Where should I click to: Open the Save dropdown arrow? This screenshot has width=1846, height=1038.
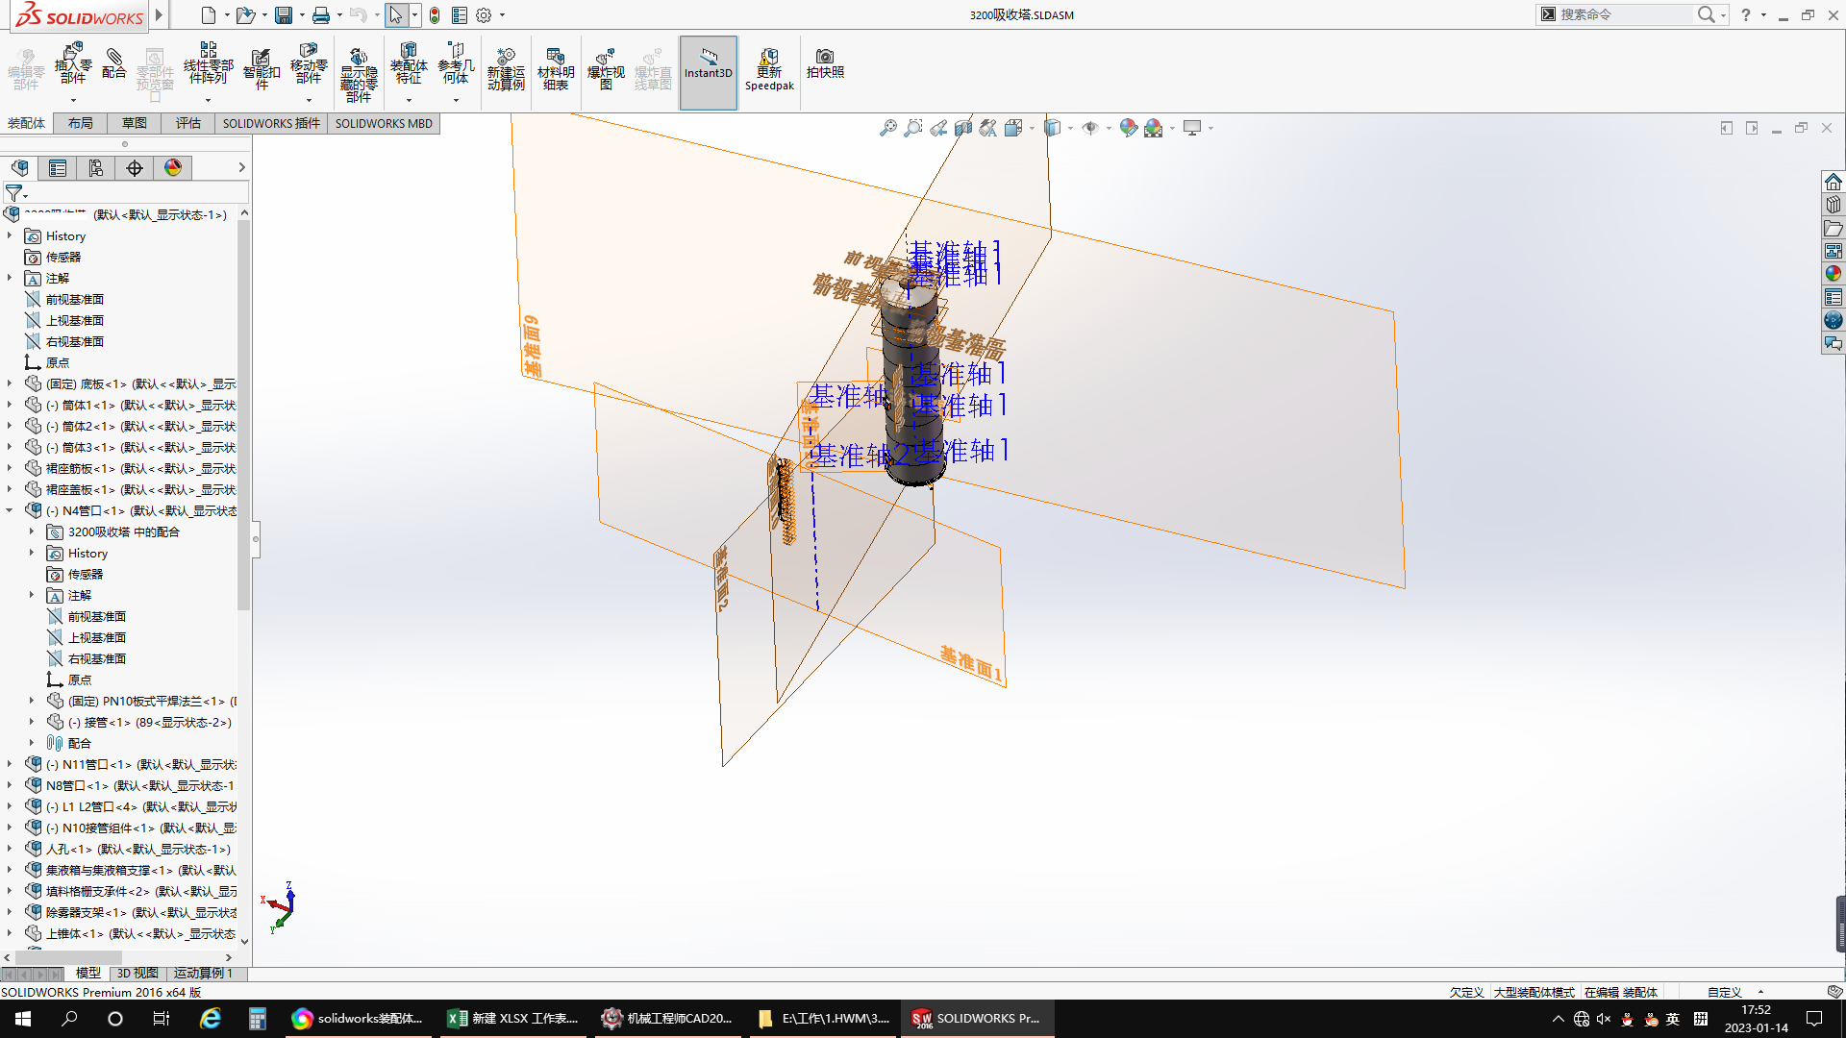pos(302,15)
